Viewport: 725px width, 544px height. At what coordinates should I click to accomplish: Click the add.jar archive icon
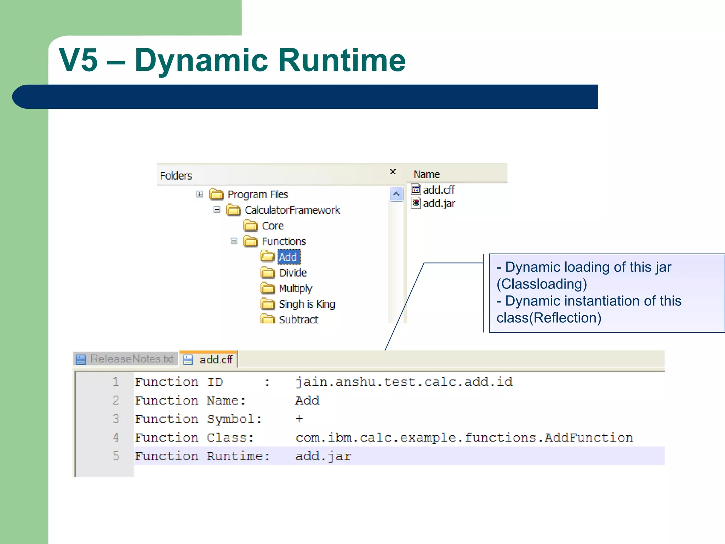[416, 203]
